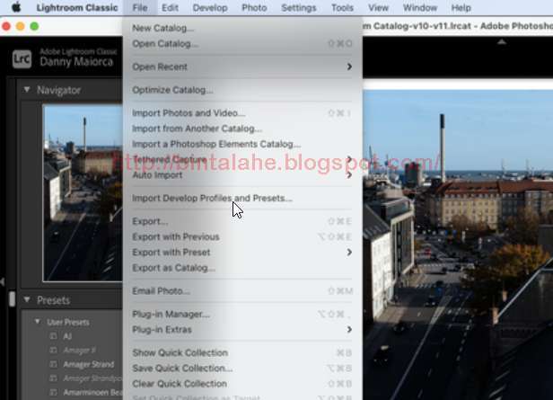This screenshot has width=553, height=400.
Task: Select the Amager II preset
Action: coord(79,351)
